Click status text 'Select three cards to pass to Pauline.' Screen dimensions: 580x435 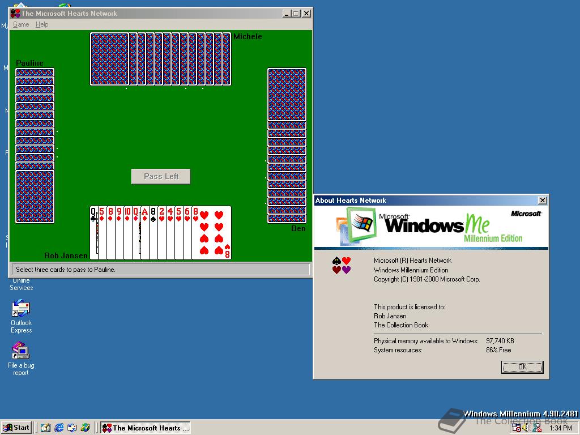click(66, 270)
